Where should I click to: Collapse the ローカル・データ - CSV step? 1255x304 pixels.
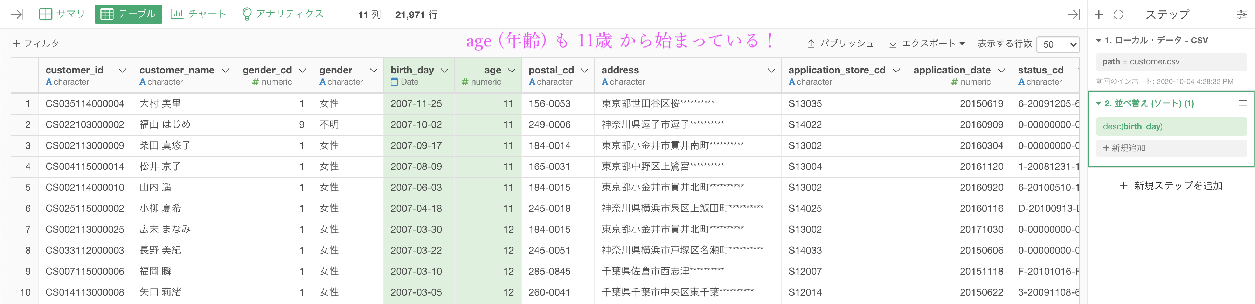(x=1098, y=41)
